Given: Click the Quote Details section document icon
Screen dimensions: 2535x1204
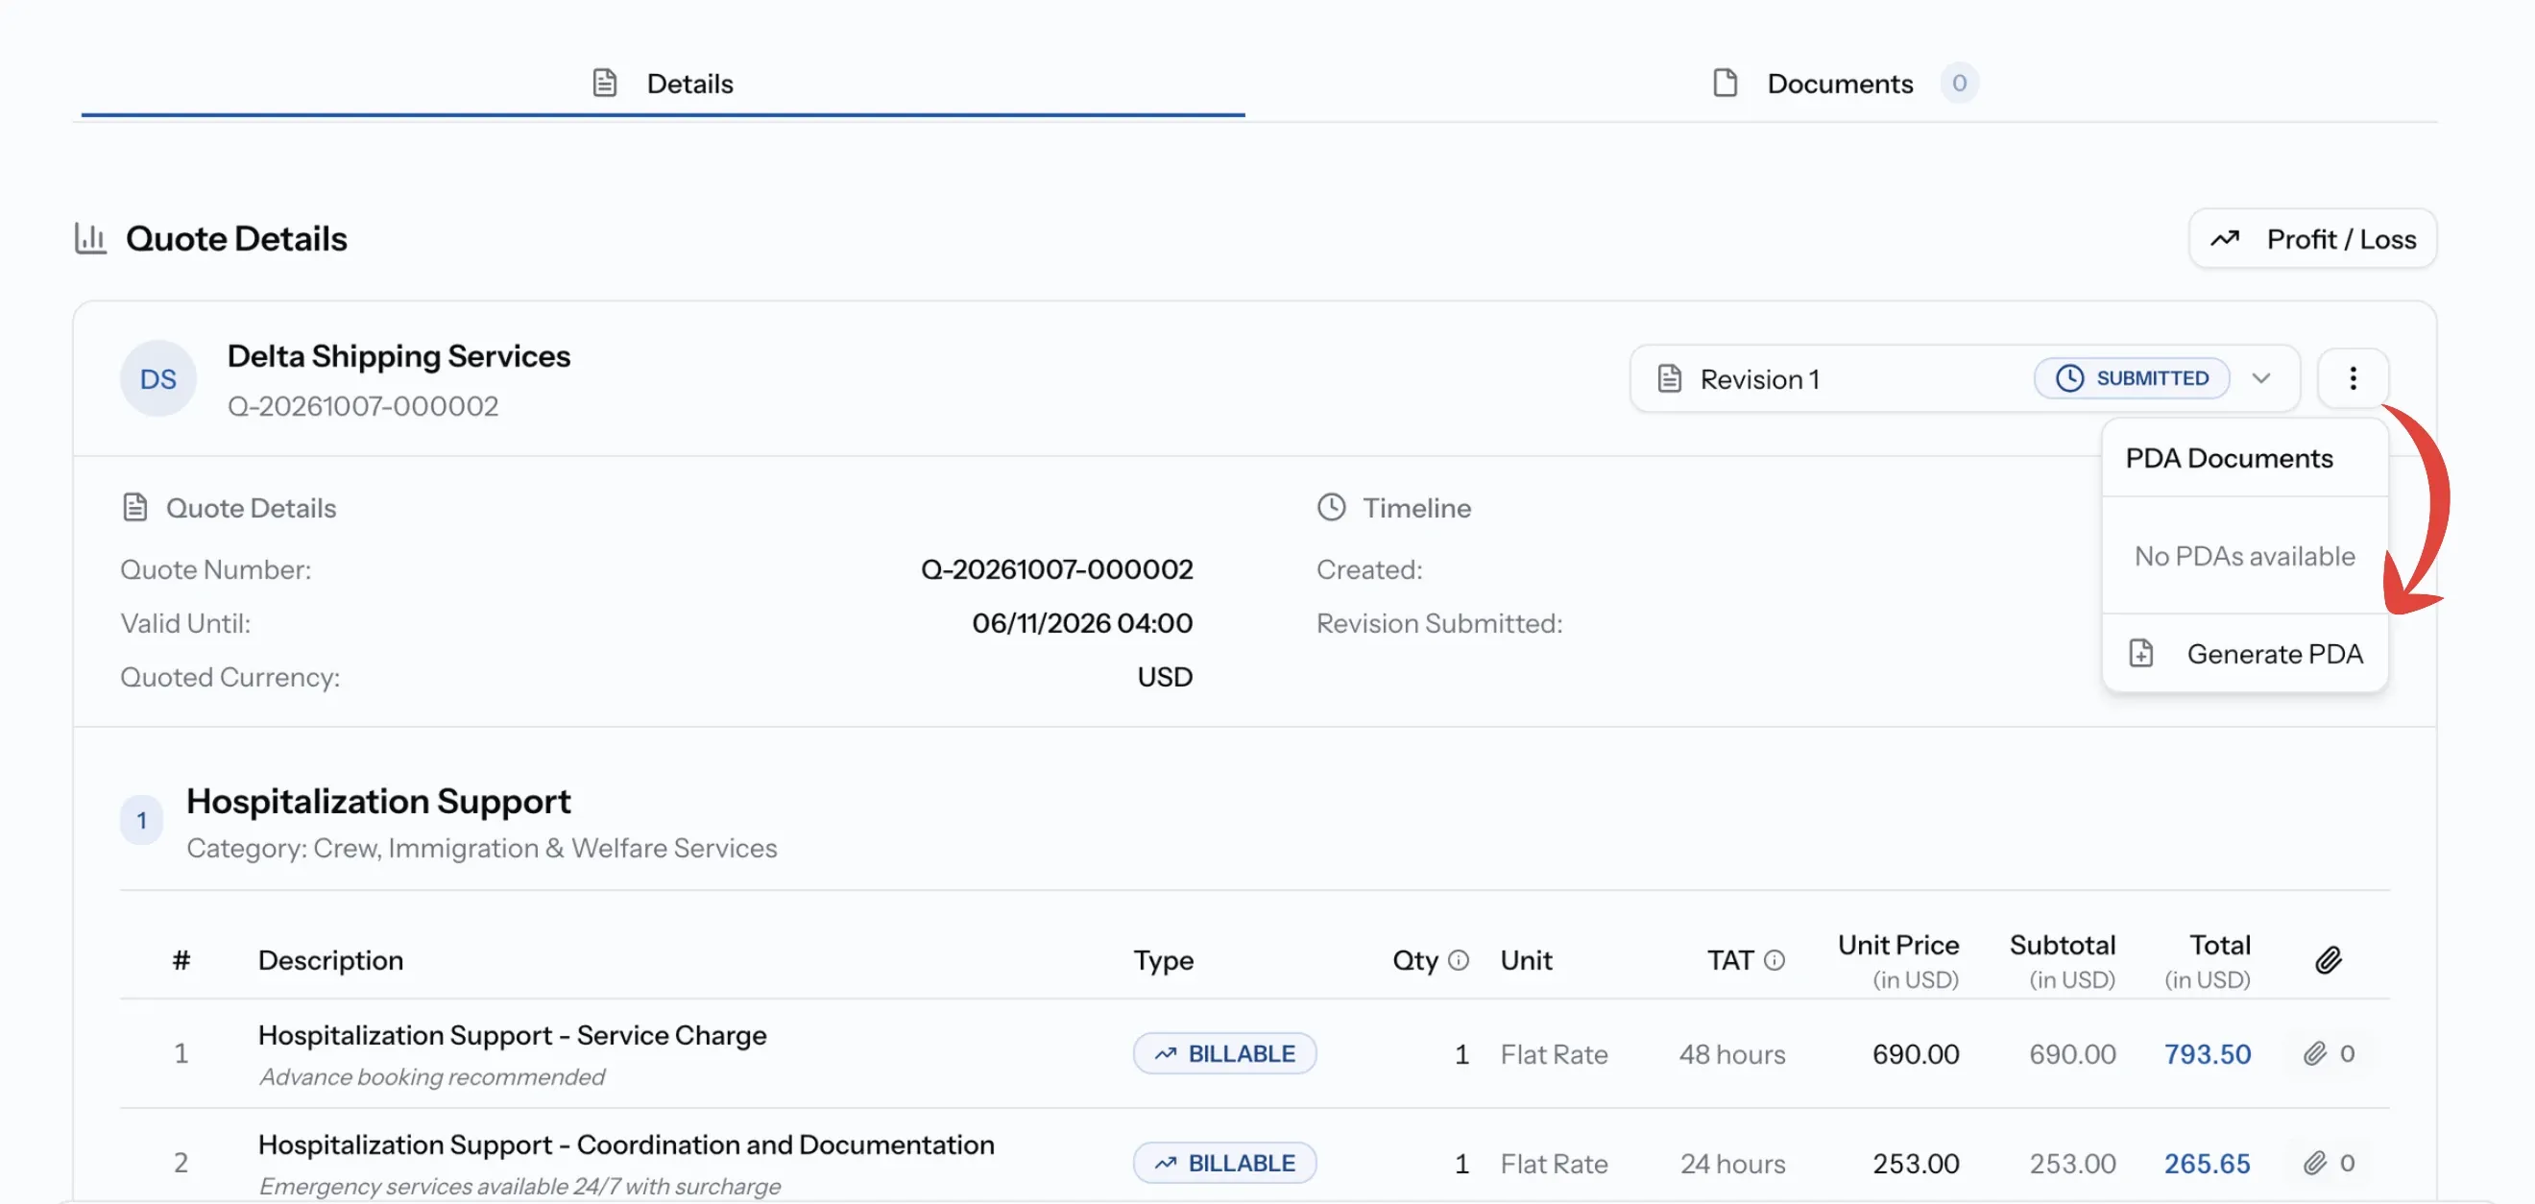Looking at the screenshot, I should point(134,508).
